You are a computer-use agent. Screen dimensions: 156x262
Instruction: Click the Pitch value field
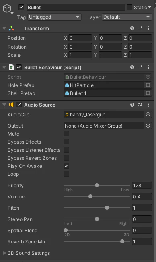(x=142, y=208)
